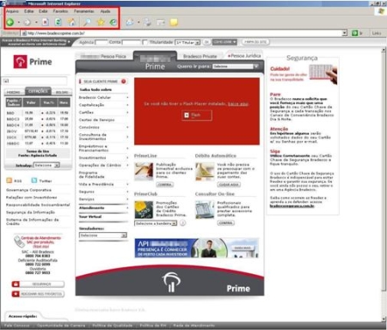This screenshot has height=330, width=387.
Task: Refresh the page with the green arrows icon
Action: 58,22
